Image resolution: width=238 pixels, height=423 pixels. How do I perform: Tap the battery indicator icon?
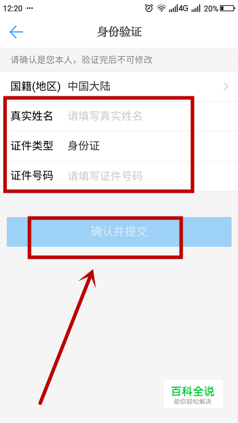coord(227,8)
